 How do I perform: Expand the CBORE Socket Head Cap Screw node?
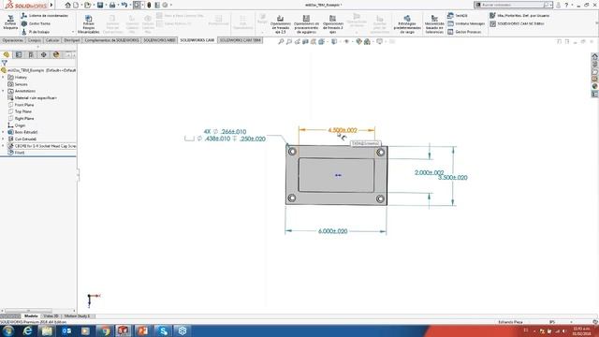(4, 146)
